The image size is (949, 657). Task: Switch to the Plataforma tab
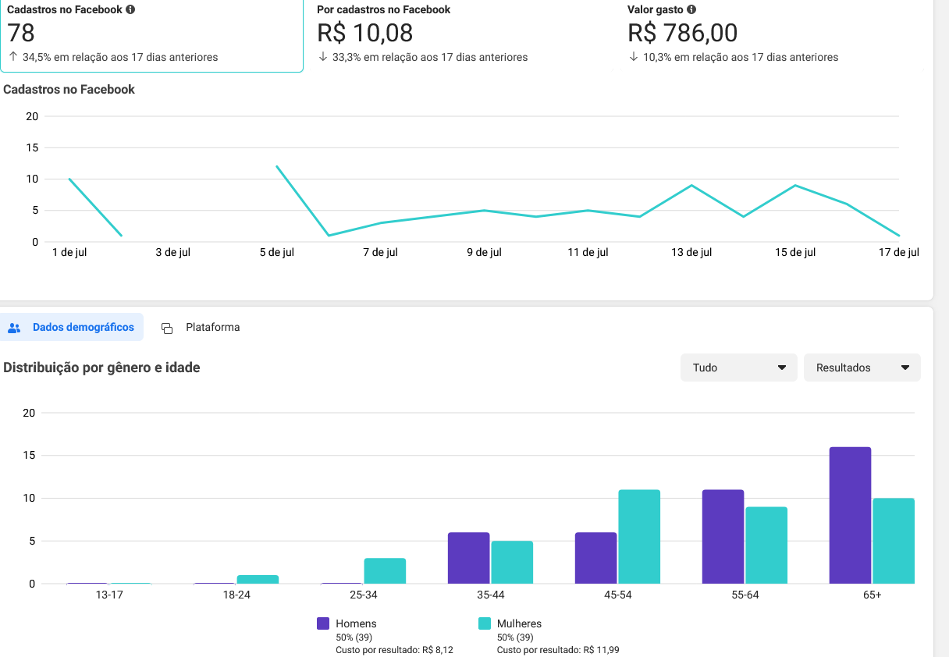[x=212, y=328]
